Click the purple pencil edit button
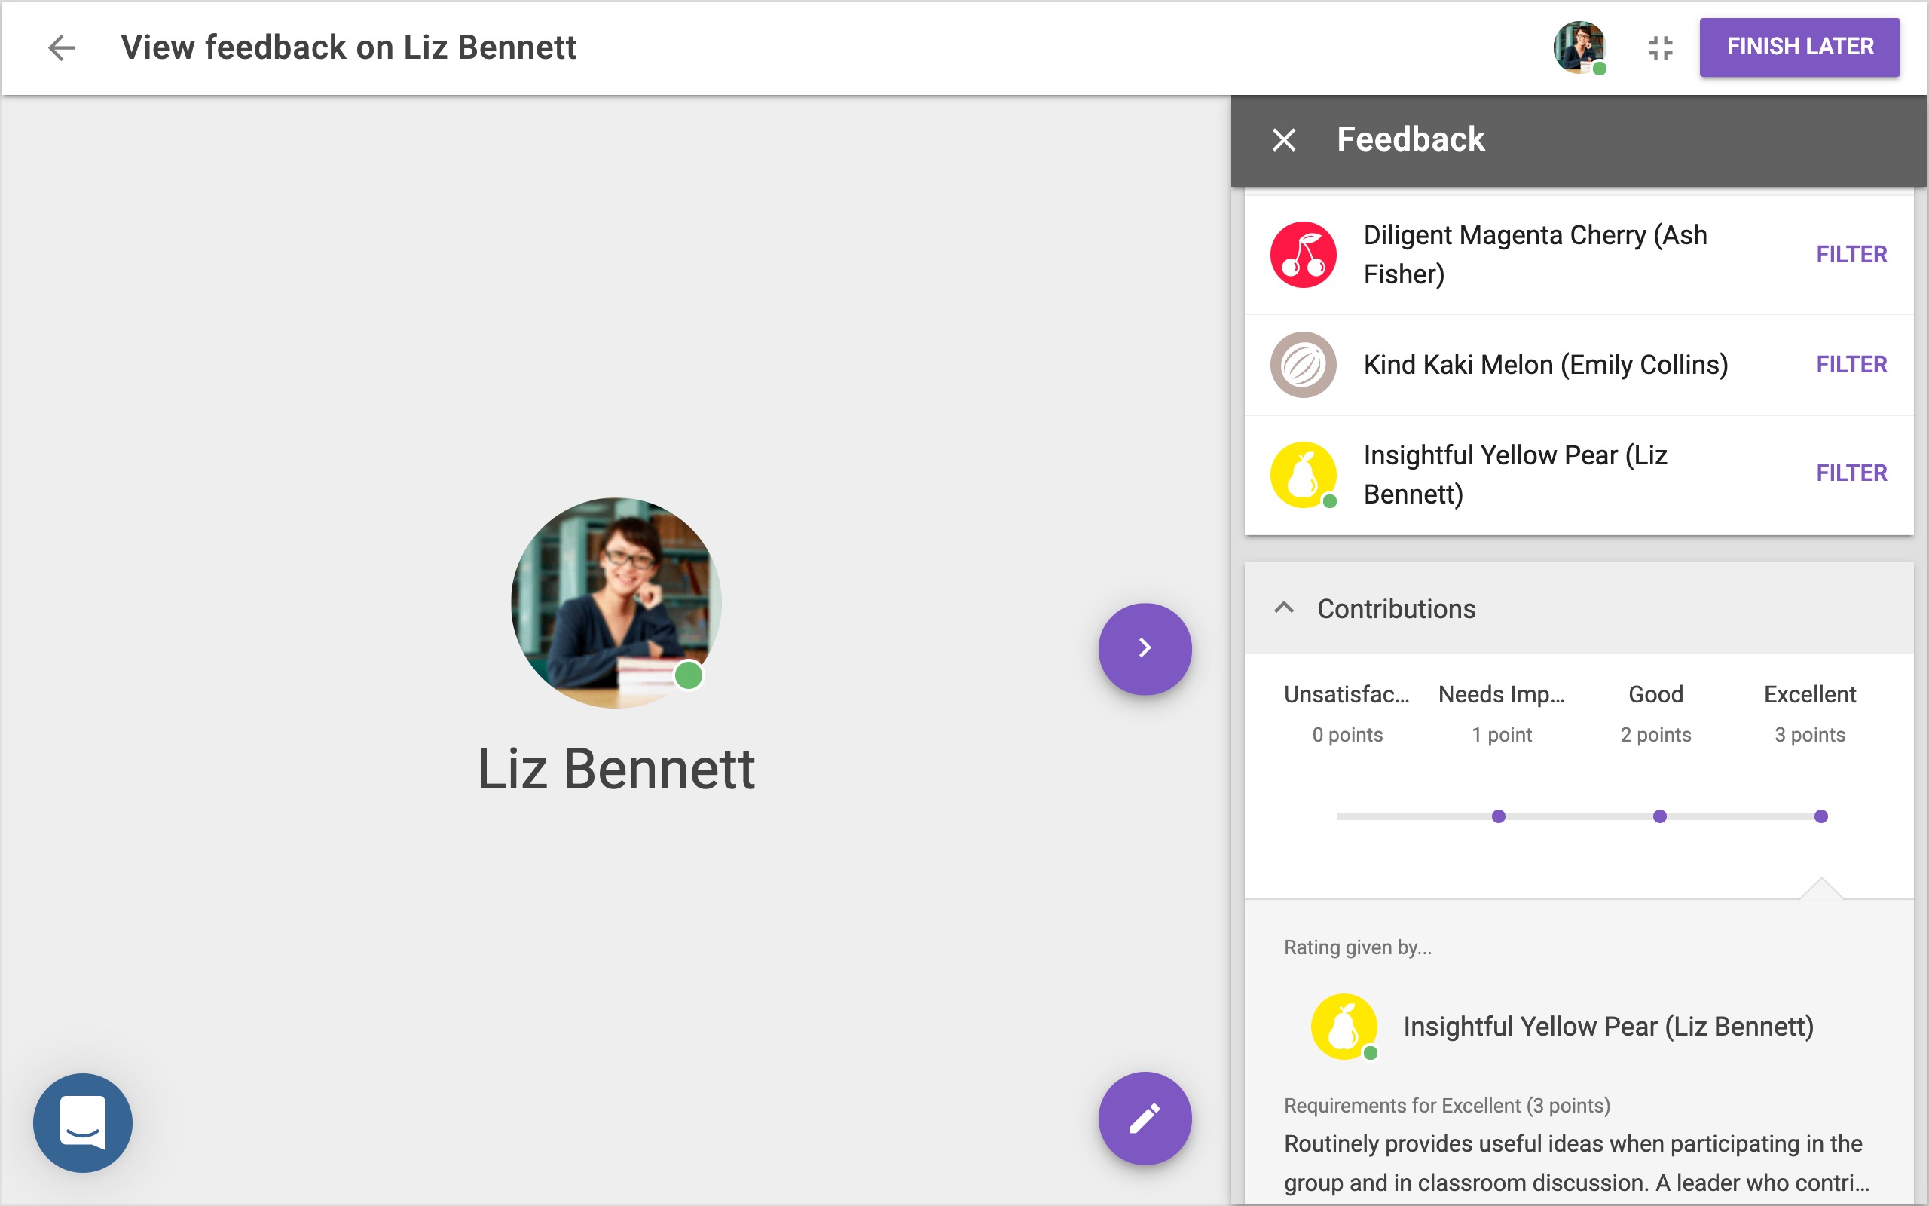 tap(1144, 1119)
